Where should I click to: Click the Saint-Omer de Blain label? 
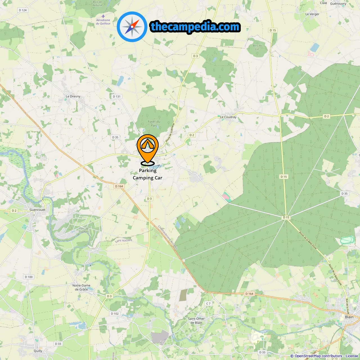pos(196,321)
